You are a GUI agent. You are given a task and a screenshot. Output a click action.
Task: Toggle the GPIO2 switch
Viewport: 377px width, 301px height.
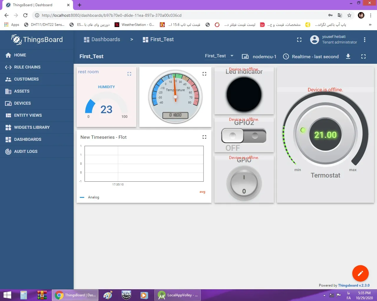pos(244,136)
